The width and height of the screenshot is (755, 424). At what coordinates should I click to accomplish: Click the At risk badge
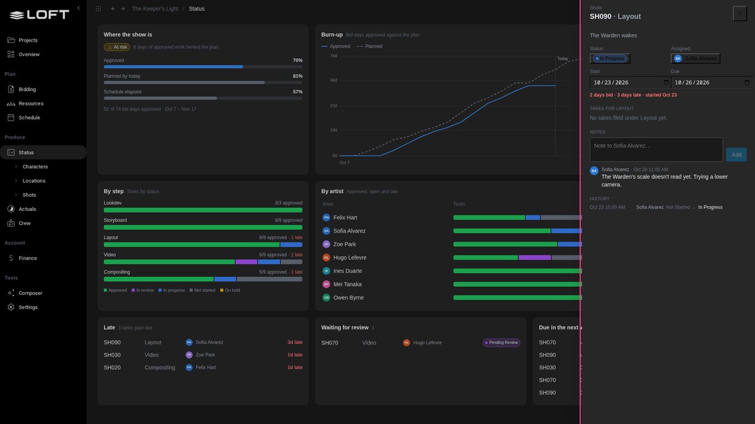click(117, 47)
